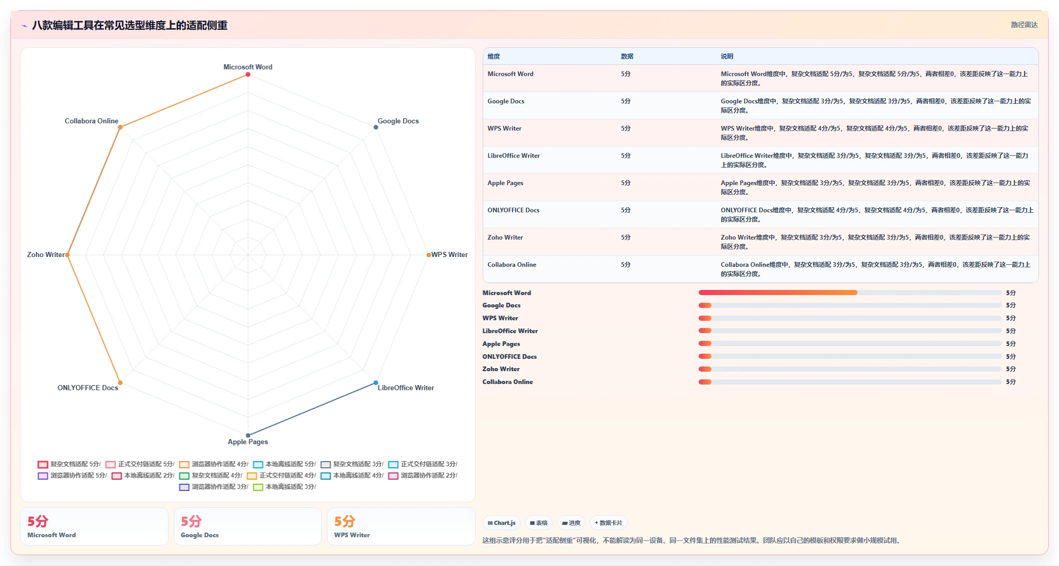The width and height of the screenshot is (1059, 566).
Task: Toggle legend entry 复杂文档适配 4分
Action: click(210, 476)
